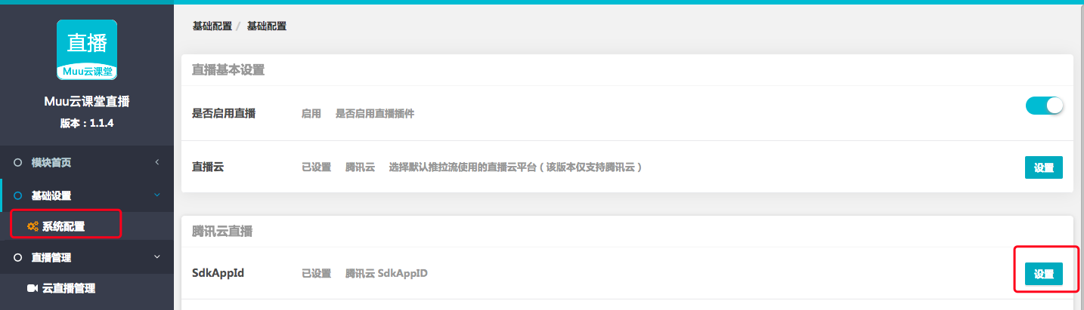The width and height of the screenshot is (1084, 310).
Task: Click the 直播云 row label
Action: (208, 167)
